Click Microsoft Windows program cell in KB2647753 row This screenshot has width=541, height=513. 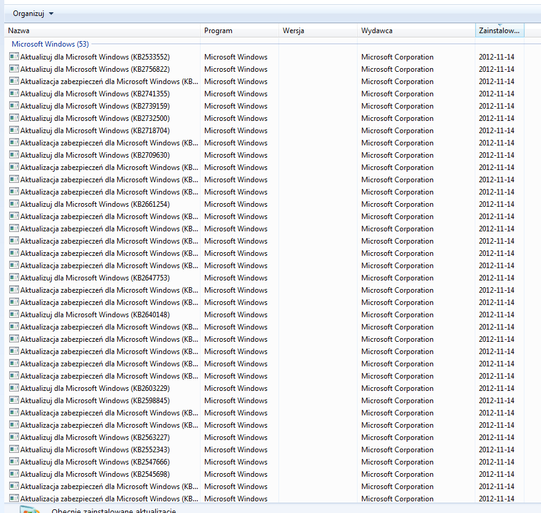point(236,278)
